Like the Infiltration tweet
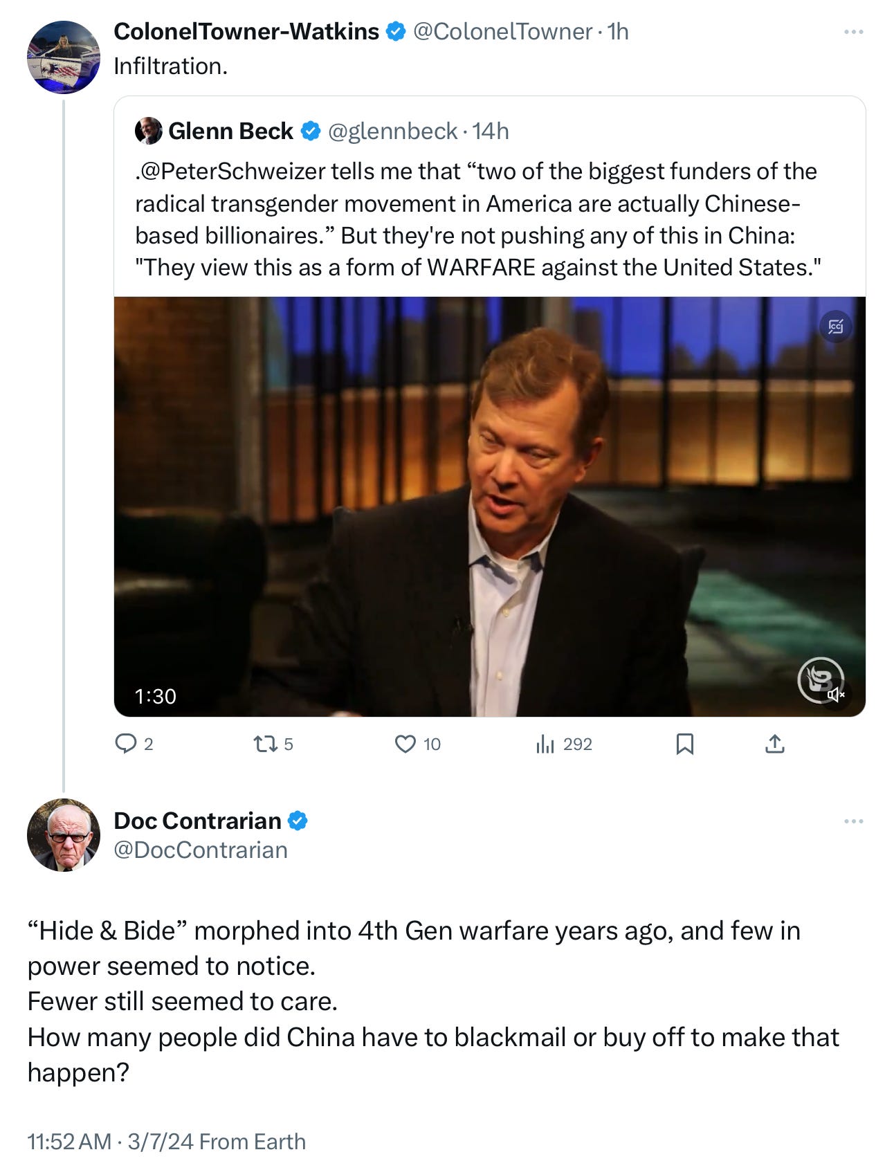Screen dimensions: 894x1170 coord(417,744)
